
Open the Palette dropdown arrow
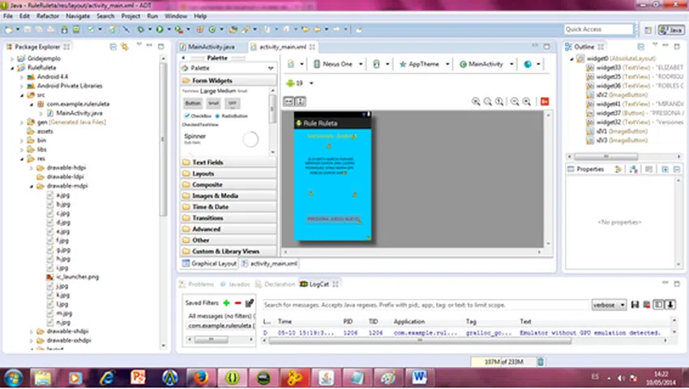[x=271, y=68]
